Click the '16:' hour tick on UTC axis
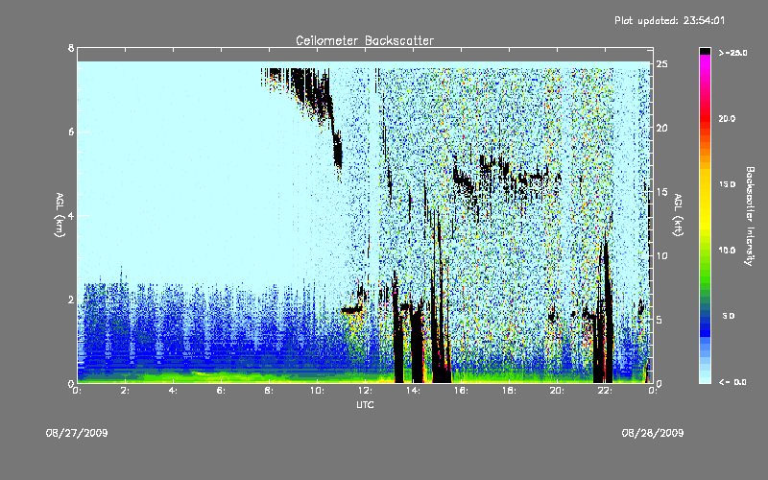Screen dimensions: 768x480 pos(461,391)
